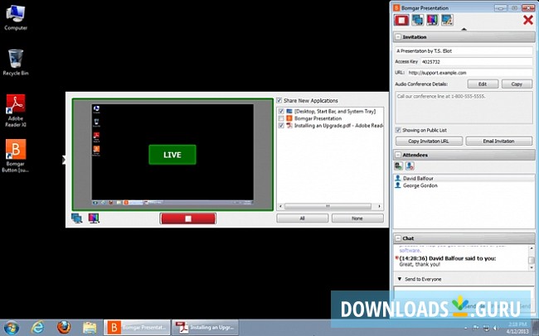Click the presentation title input field

[x=464, y=50]
